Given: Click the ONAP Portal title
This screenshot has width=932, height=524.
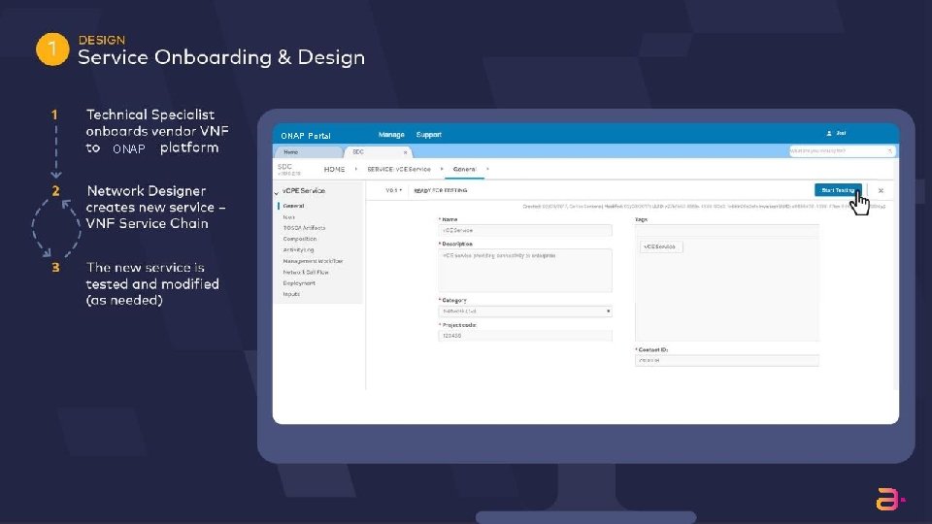Looking at the screenshot, I should click(306, 136).
